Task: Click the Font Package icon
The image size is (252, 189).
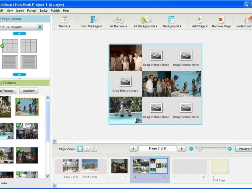Action: click(x=94, y=20)
